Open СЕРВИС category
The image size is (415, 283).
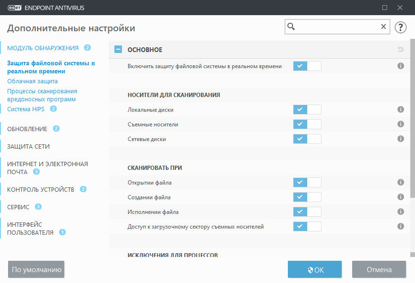coord(18,207)
